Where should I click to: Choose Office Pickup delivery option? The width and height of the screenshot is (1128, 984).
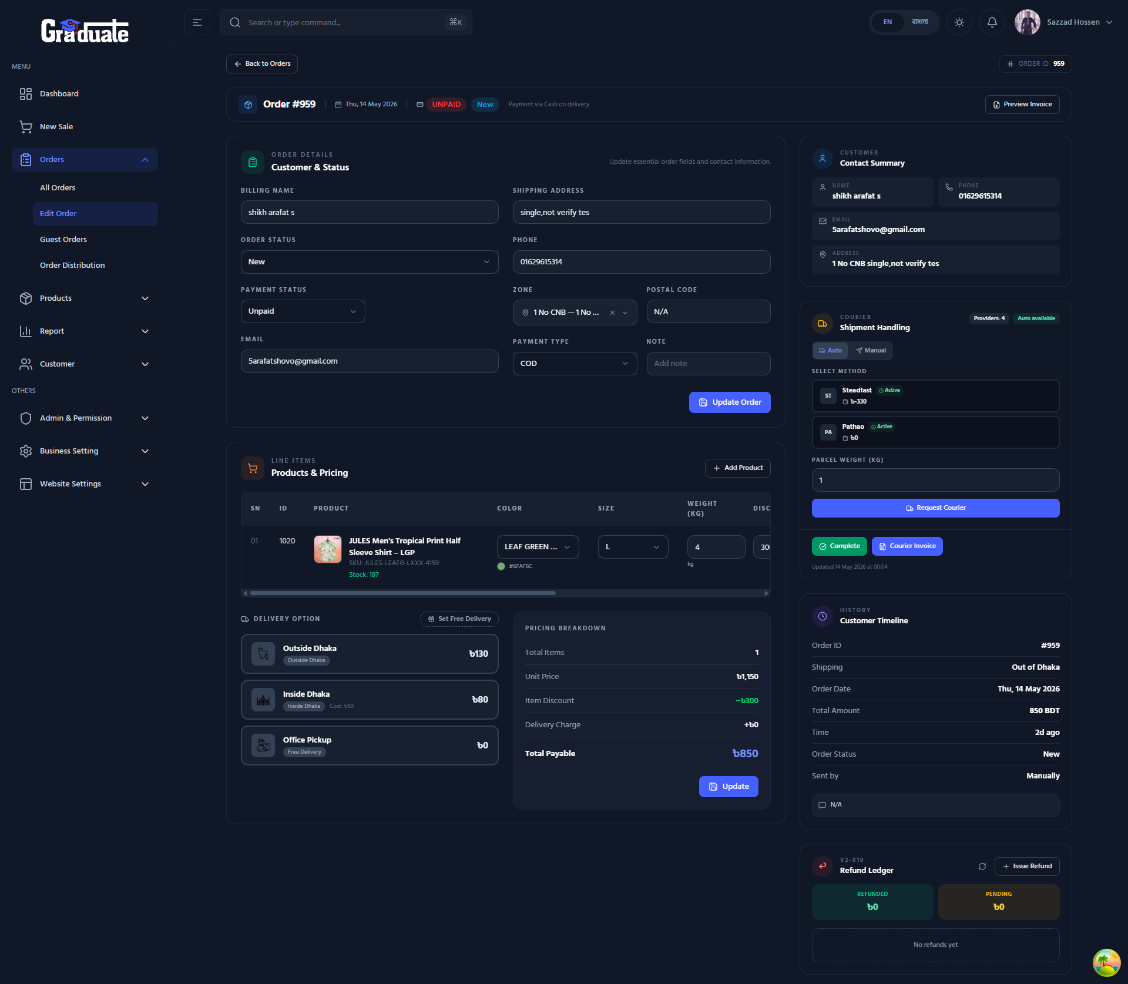(x=370, y=745)
